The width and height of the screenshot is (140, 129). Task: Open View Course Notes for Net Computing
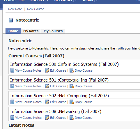point(28,102)
